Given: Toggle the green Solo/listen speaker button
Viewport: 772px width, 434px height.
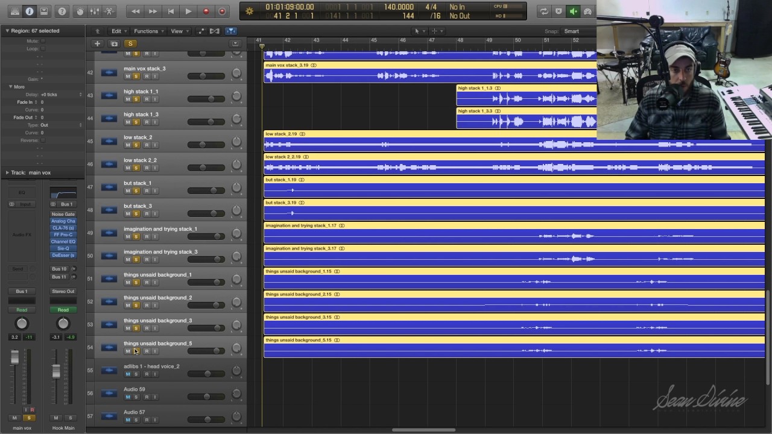Looking at the screenshot, I should click(573, 11).
